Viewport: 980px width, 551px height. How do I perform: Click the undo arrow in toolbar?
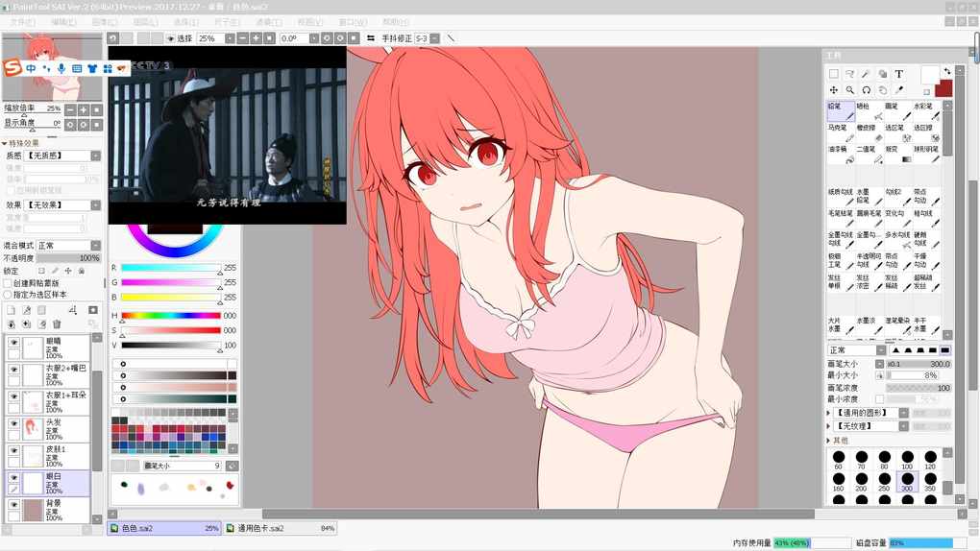113,38
